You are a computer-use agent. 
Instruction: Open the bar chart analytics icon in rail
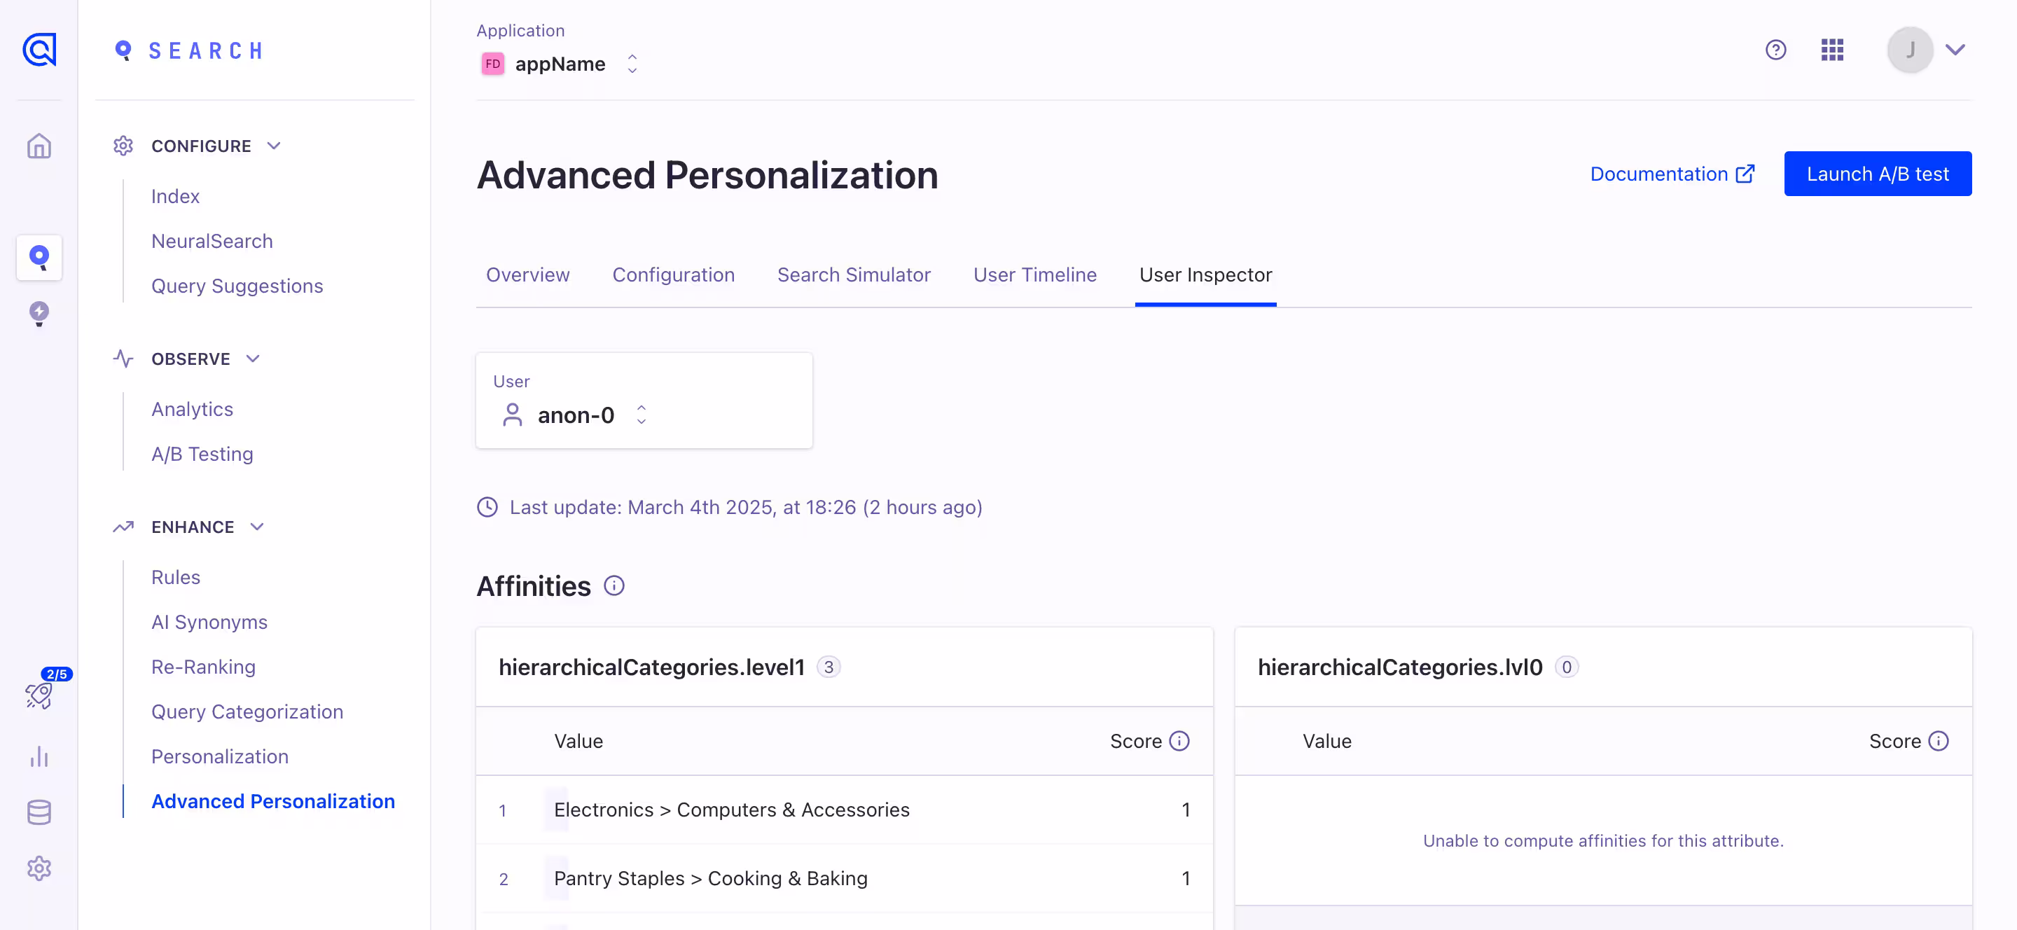coord(39,756)
